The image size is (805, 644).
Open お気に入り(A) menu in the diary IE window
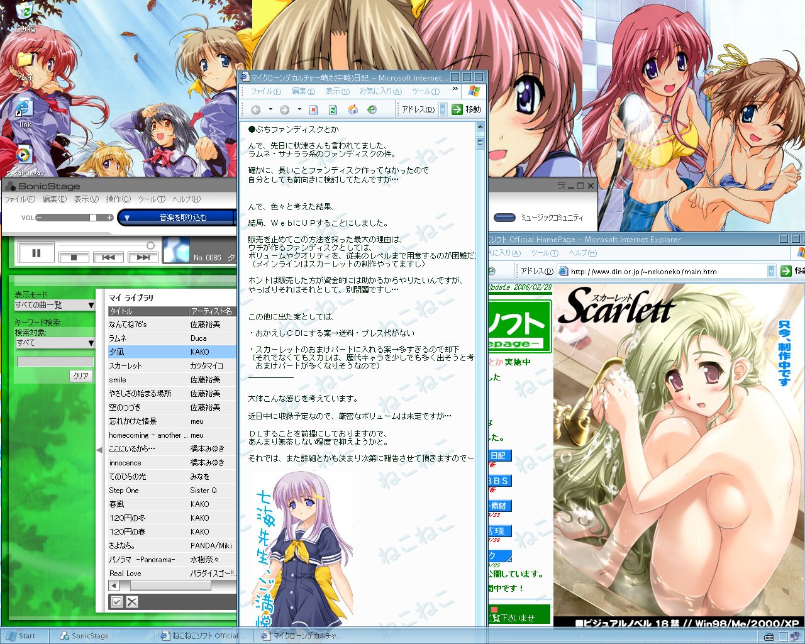tap(380, 91)
